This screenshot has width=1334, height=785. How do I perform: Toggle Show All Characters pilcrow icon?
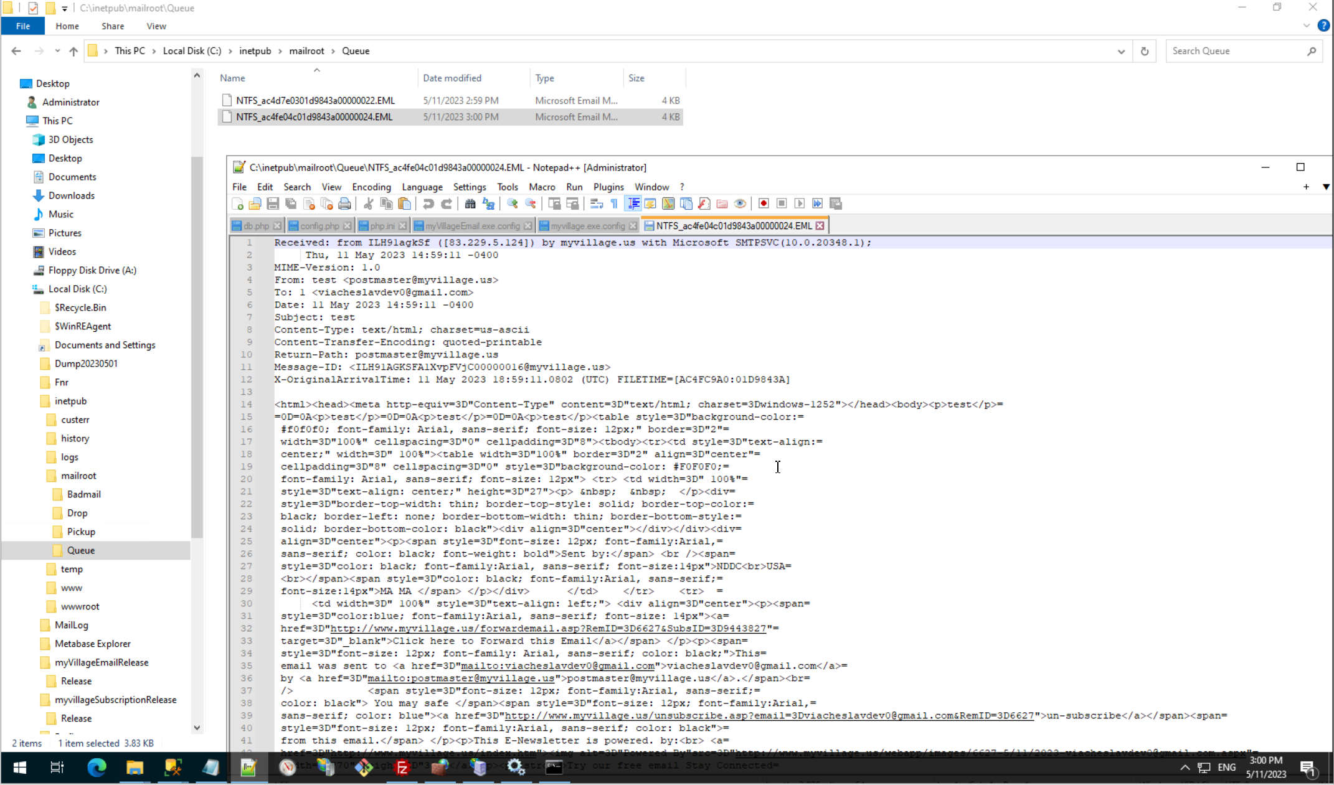pyautogui.click(x=614, y=204)
